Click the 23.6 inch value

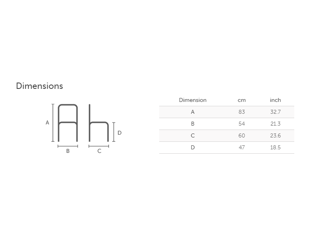click(x=275, y=135)
